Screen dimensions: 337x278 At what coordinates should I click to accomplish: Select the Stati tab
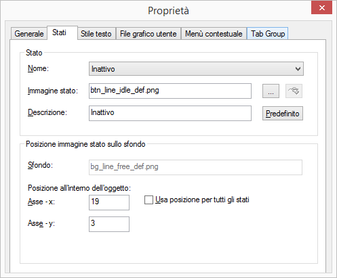click(59, 33)
